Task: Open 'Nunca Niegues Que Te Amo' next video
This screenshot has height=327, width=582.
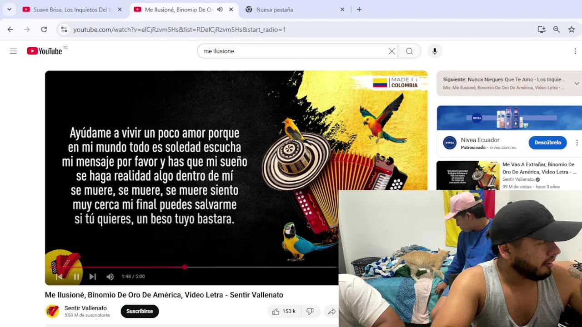Action: tap(503, 79)
